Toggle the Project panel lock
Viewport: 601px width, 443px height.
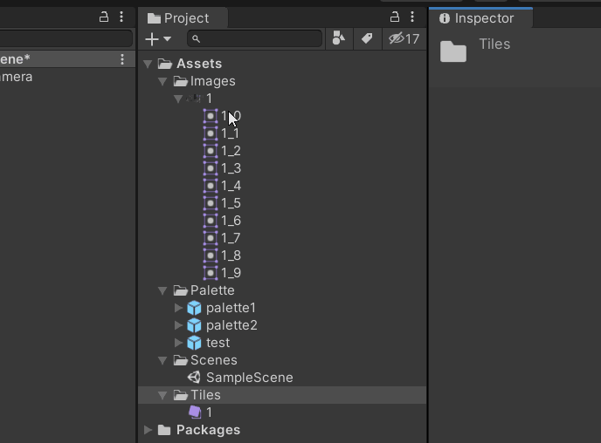coord(394,17)
